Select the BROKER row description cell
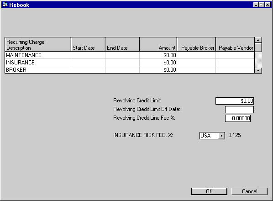Image resolution: width=273 pixels, height=201 pixels. click(x=38, y=70)
